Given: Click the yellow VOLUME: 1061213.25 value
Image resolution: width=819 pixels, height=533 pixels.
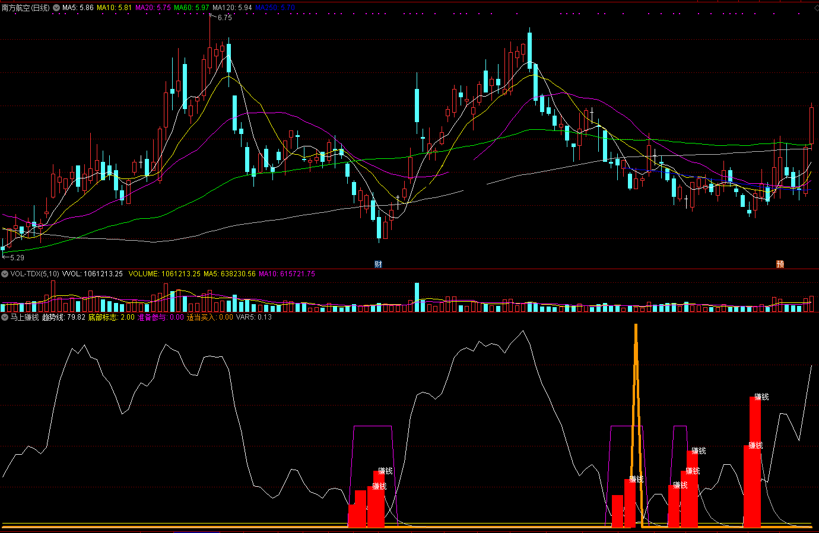Looking at the screenshot, I should coord(164,274).
